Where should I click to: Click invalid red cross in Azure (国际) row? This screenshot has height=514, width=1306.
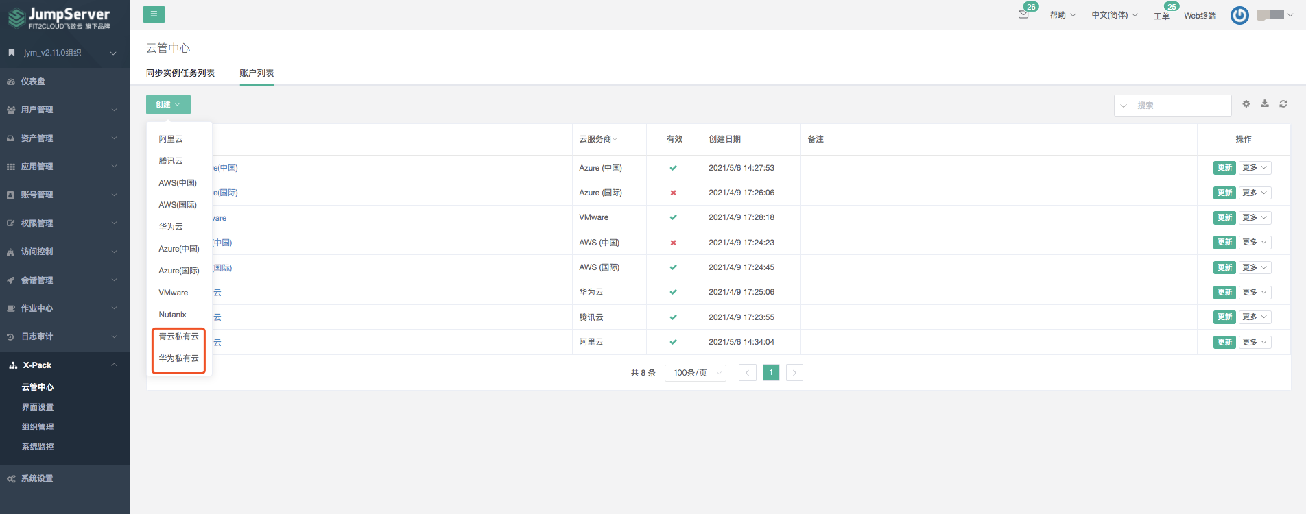(674, 193)
